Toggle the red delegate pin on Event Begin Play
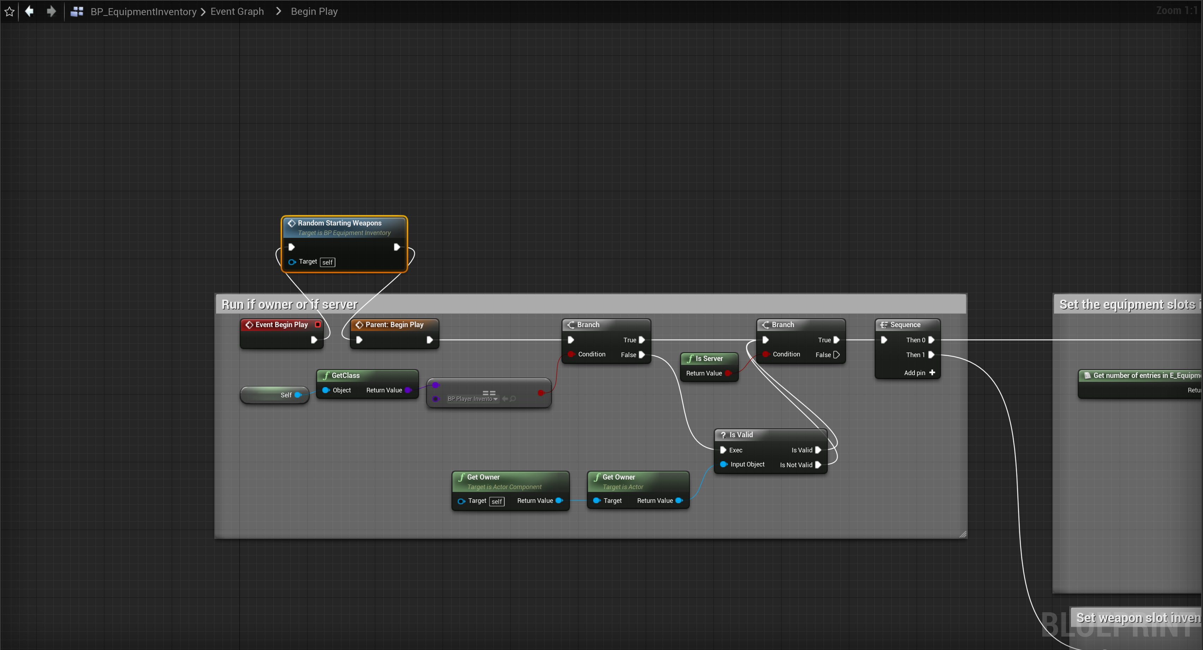1203x650 pixels. (317, 324)
